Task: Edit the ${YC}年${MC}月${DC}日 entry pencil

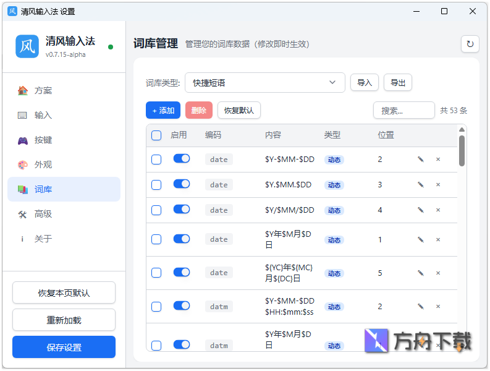Action: 421,273
